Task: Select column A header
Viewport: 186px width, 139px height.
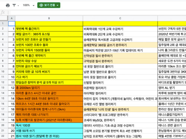Action: [12, 18]
